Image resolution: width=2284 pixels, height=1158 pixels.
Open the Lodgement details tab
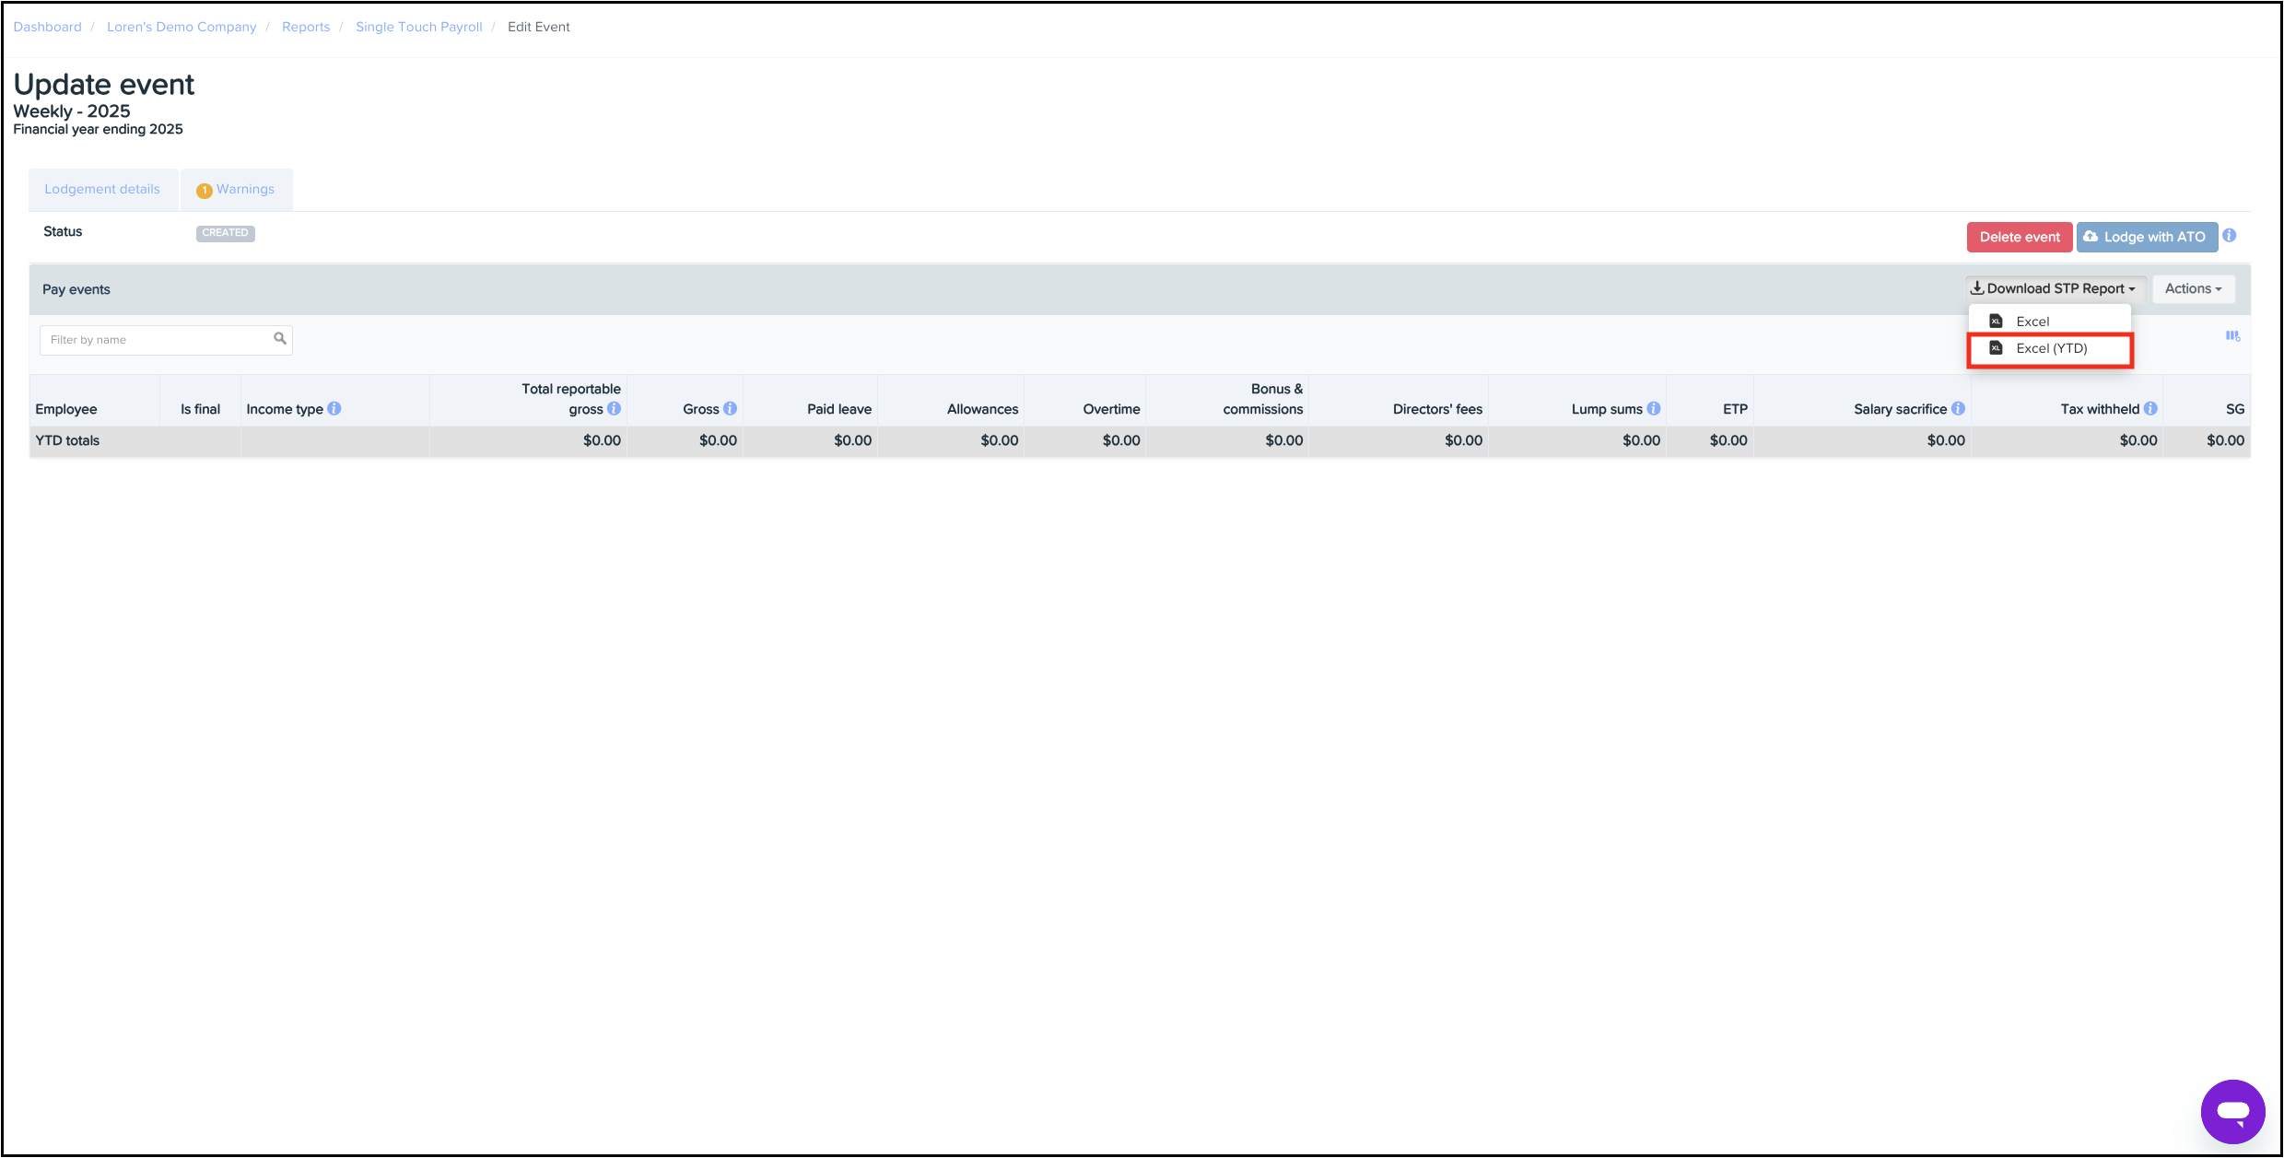102,189
